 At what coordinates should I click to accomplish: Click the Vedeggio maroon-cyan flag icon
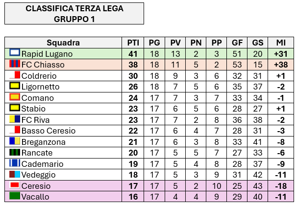coord(15,174)
